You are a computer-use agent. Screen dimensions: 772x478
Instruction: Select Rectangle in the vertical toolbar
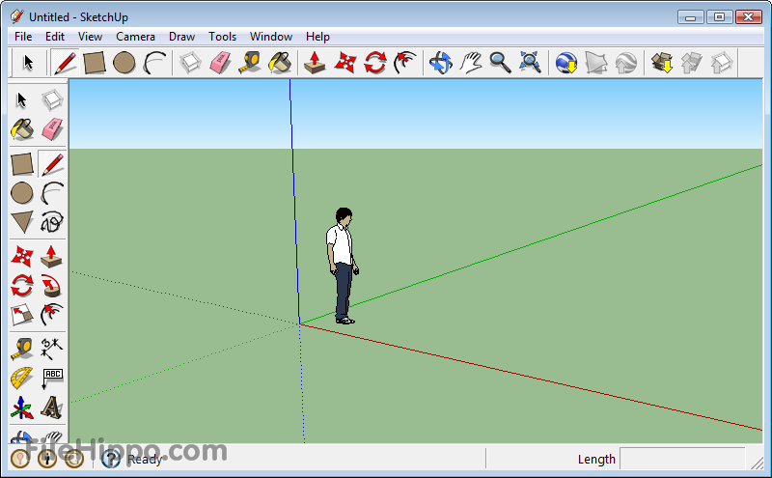pos(22,164)
